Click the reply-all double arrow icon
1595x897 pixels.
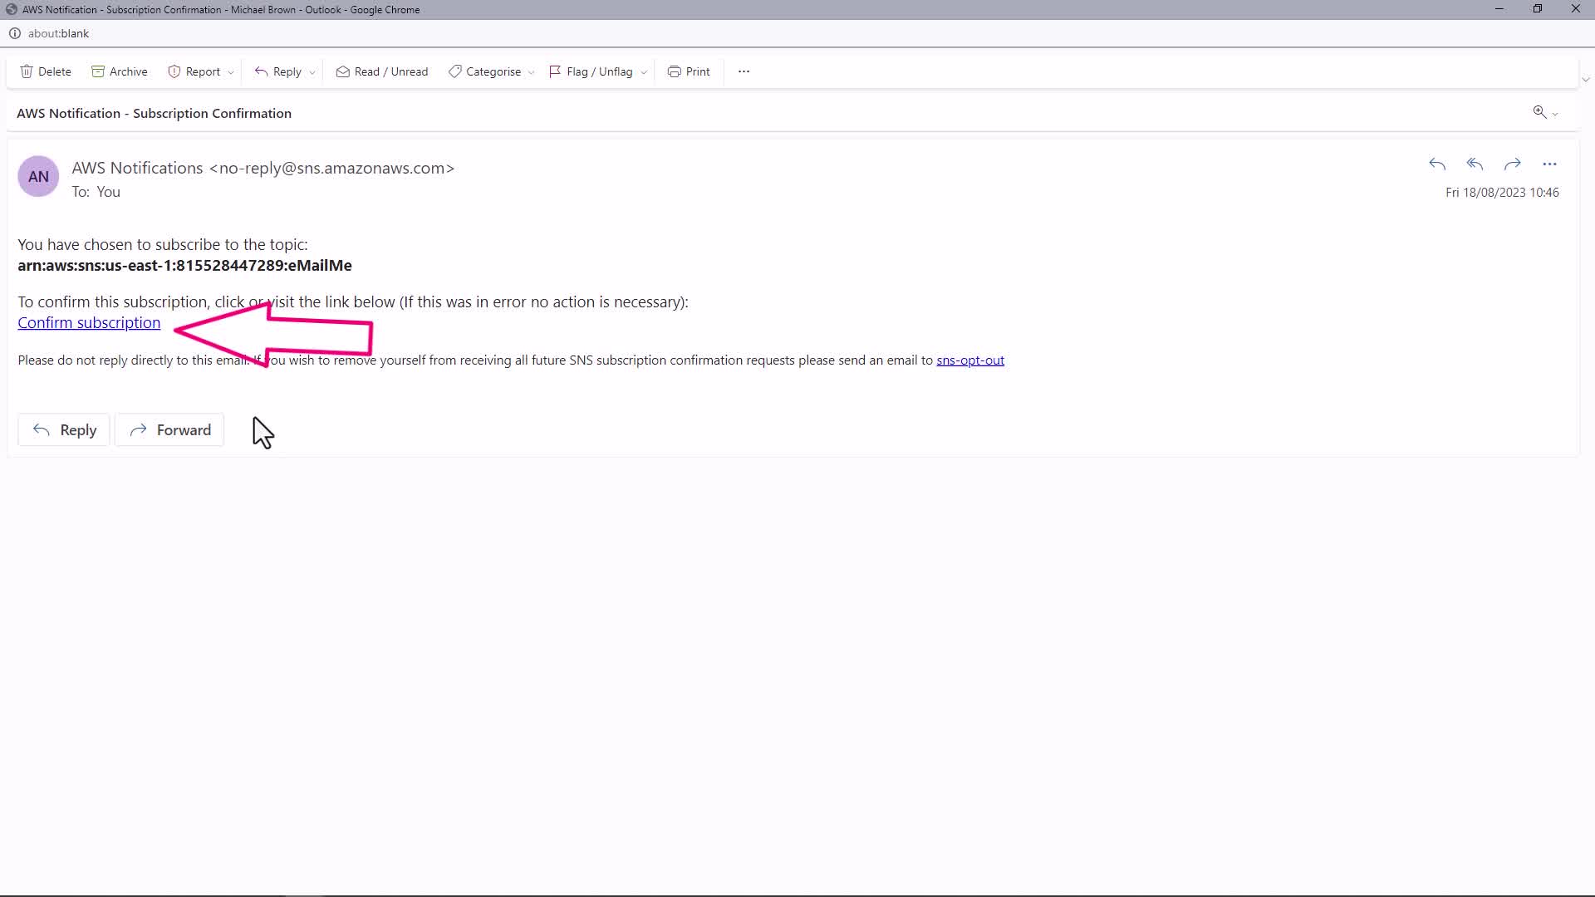(x=1475, y=164)
